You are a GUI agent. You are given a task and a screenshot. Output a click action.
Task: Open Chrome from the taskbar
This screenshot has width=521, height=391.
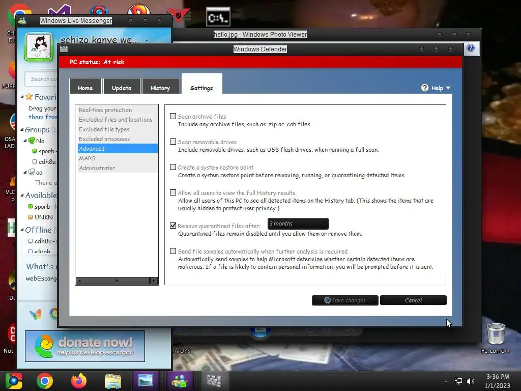[x=45, y=381]
